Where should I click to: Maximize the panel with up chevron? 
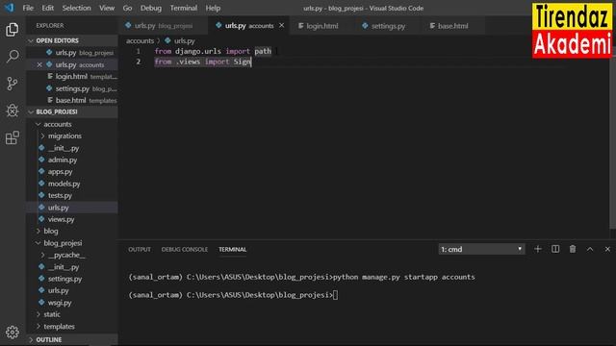pyautogui.click(x=590, y=249)
